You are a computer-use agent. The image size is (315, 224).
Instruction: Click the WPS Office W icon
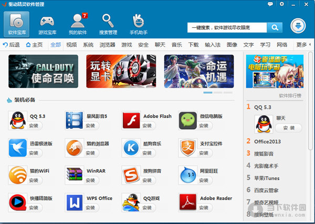pos(75,203)
